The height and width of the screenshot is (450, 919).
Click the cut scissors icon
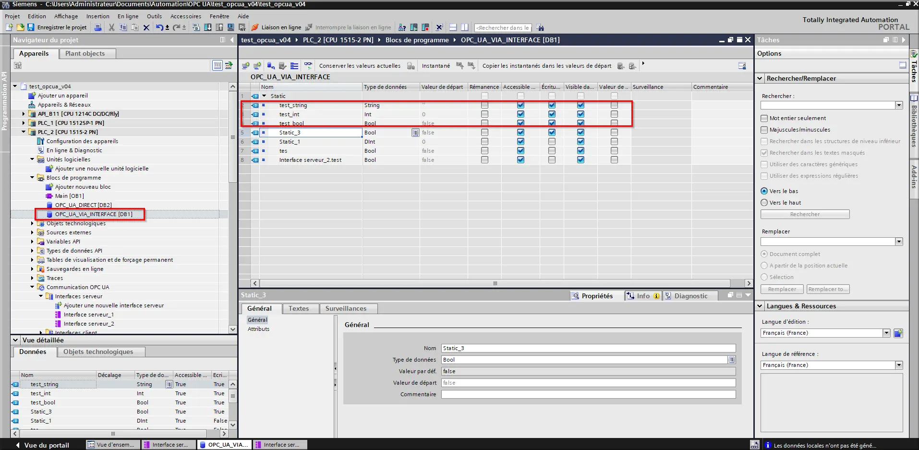click(x=111, y=27)
